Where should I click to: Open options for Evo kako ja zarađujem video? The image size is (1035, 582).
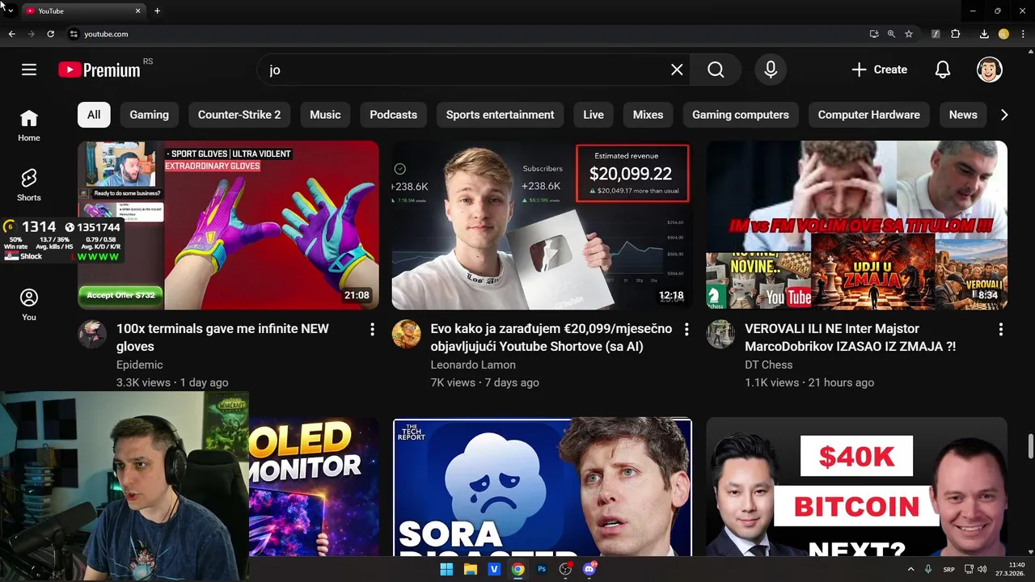686,329
